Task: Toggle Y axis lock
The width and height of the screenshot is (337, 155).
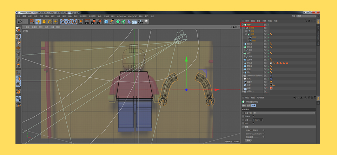Action: click(69, 22)
